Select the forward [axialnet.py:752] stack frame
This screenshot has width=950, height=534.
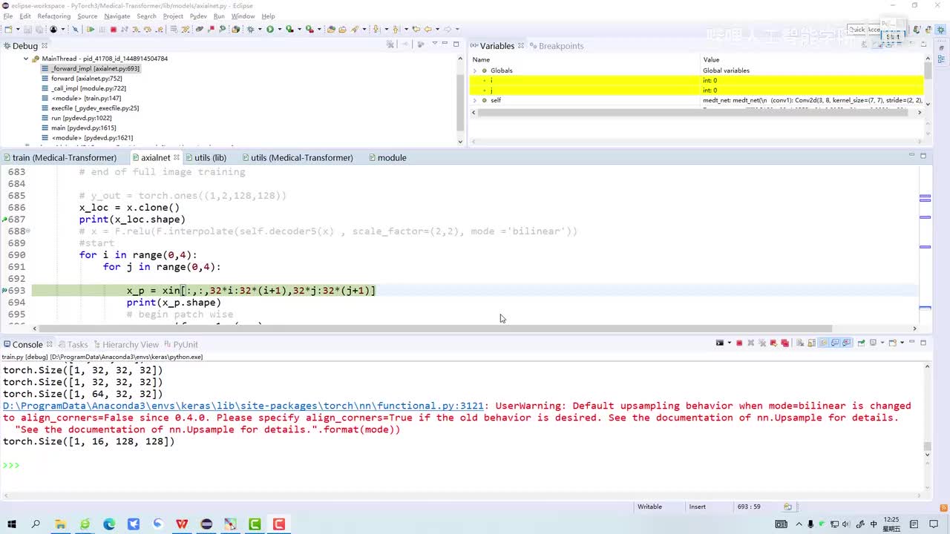[x=86, y=79]
